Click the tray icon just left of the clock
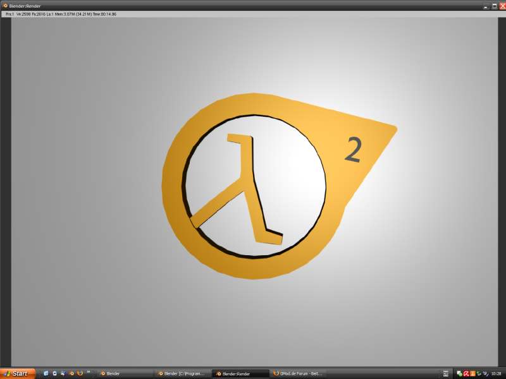506x379 pixels. click(x=485, y=373)
